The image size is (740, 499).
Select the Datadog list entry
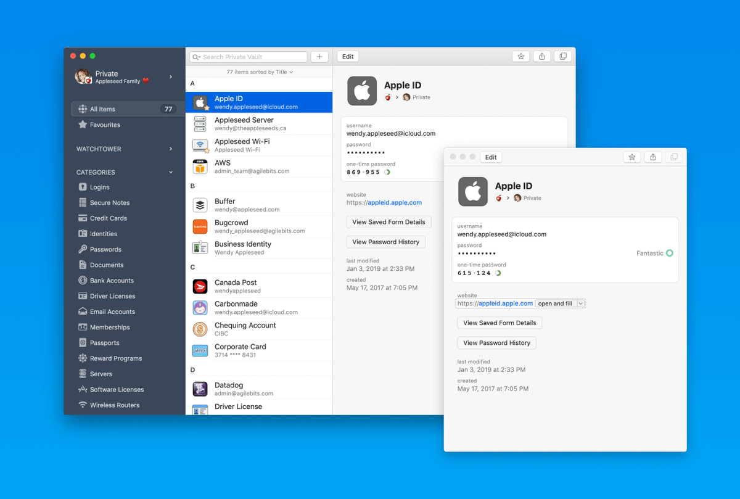coord(259,389)
